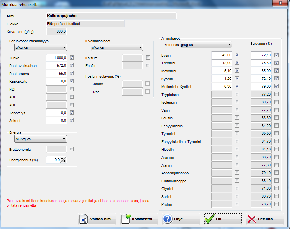The height and width of the screenshot is (229, 290).
Task: Click the Kystiini amount field 1,20
Action: point(222,79)
